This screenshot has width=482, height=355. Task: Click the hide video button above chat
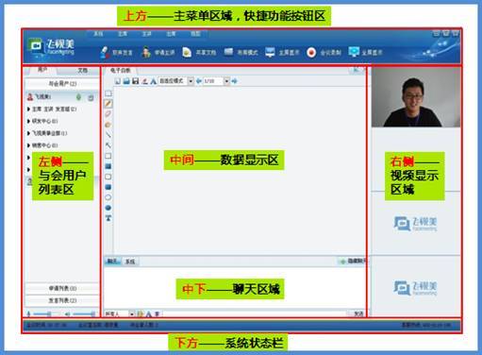coord(353,262)
